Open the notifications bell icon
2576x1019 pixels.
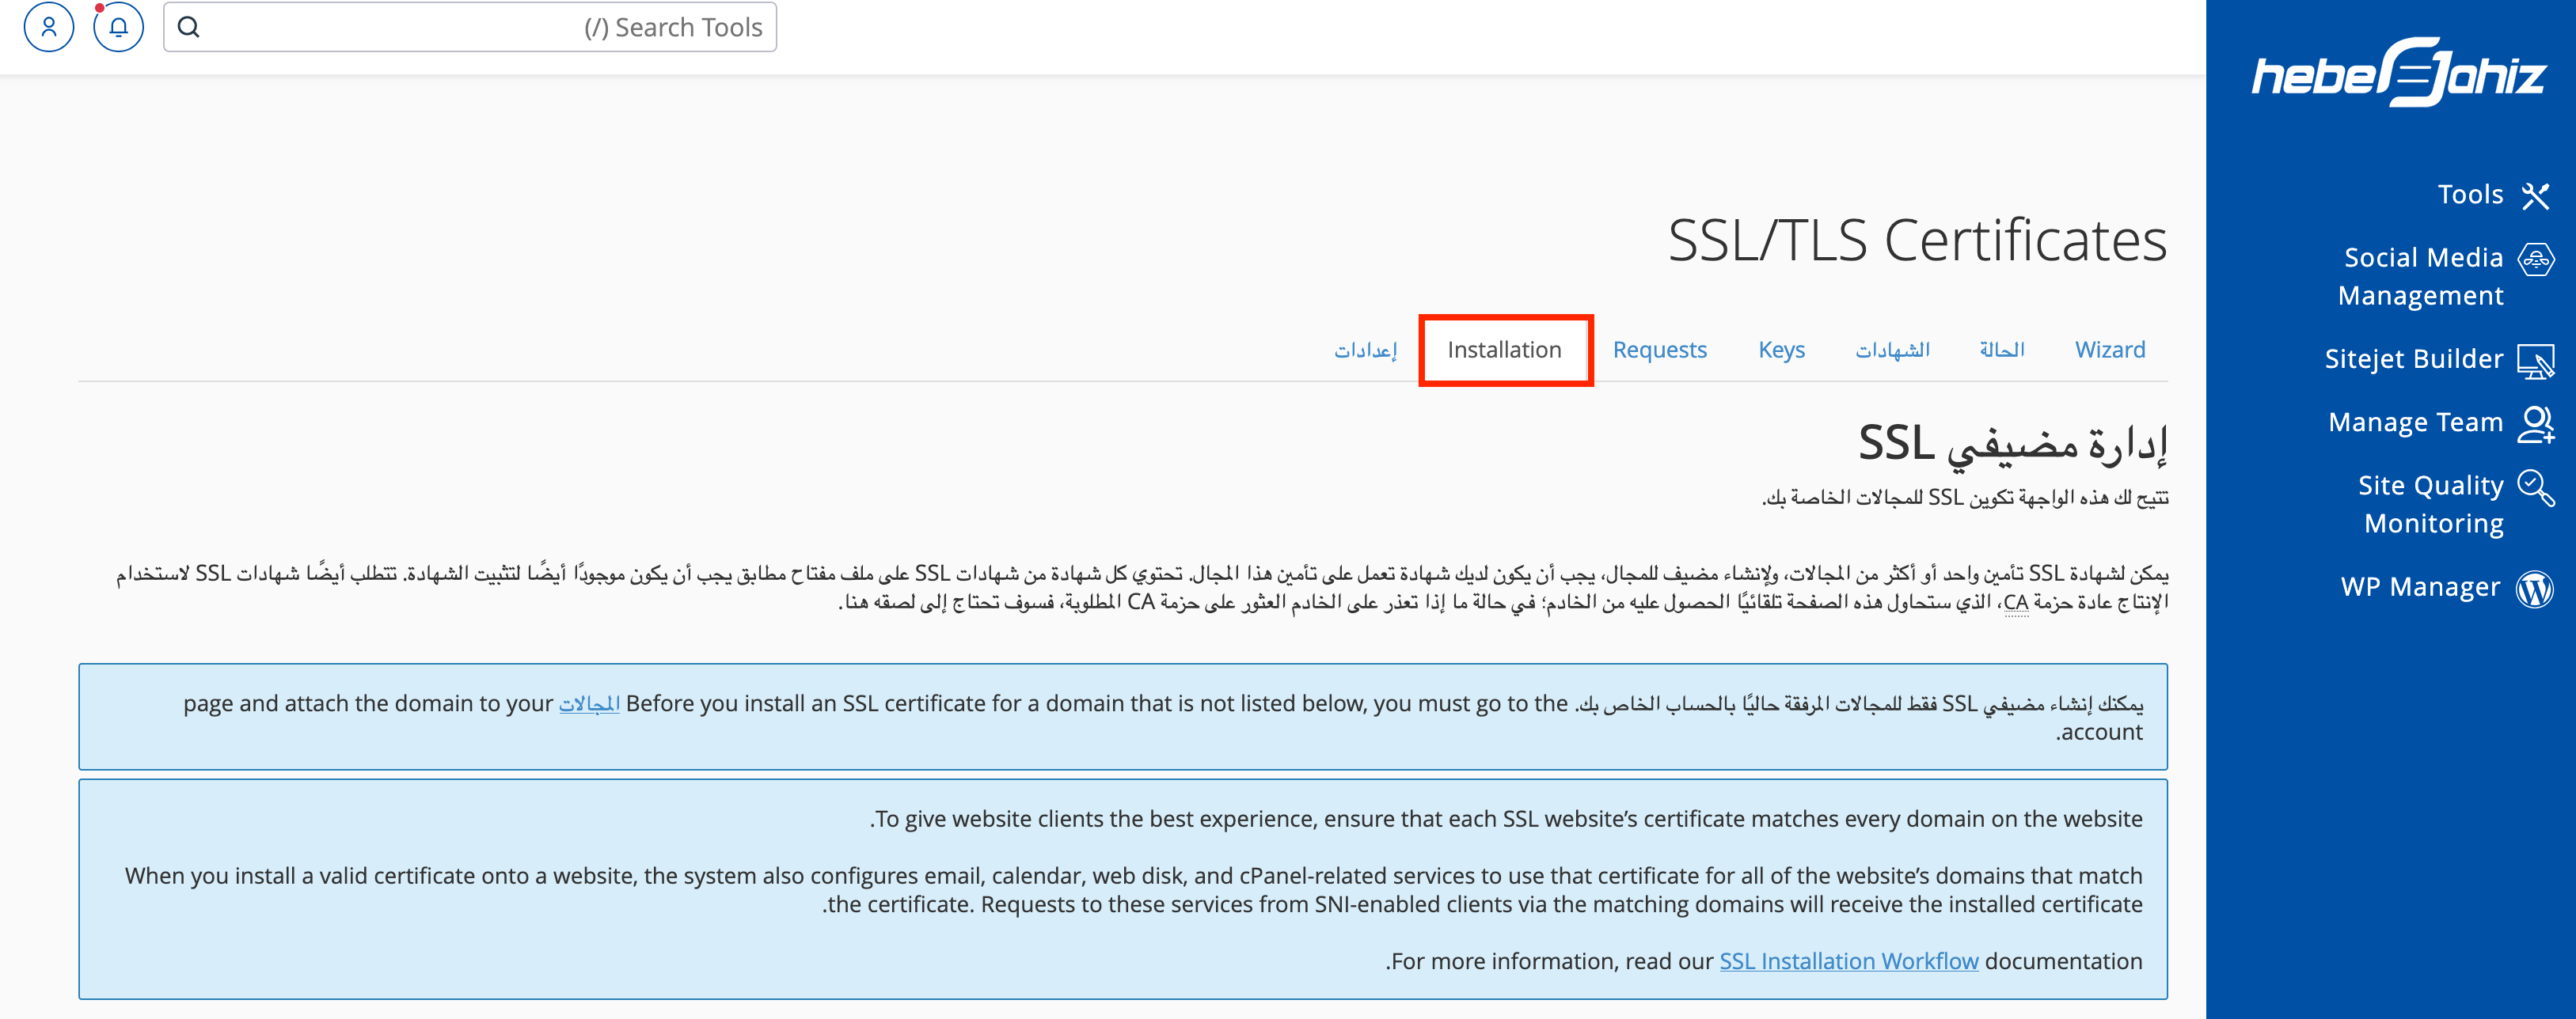[118, 27]
